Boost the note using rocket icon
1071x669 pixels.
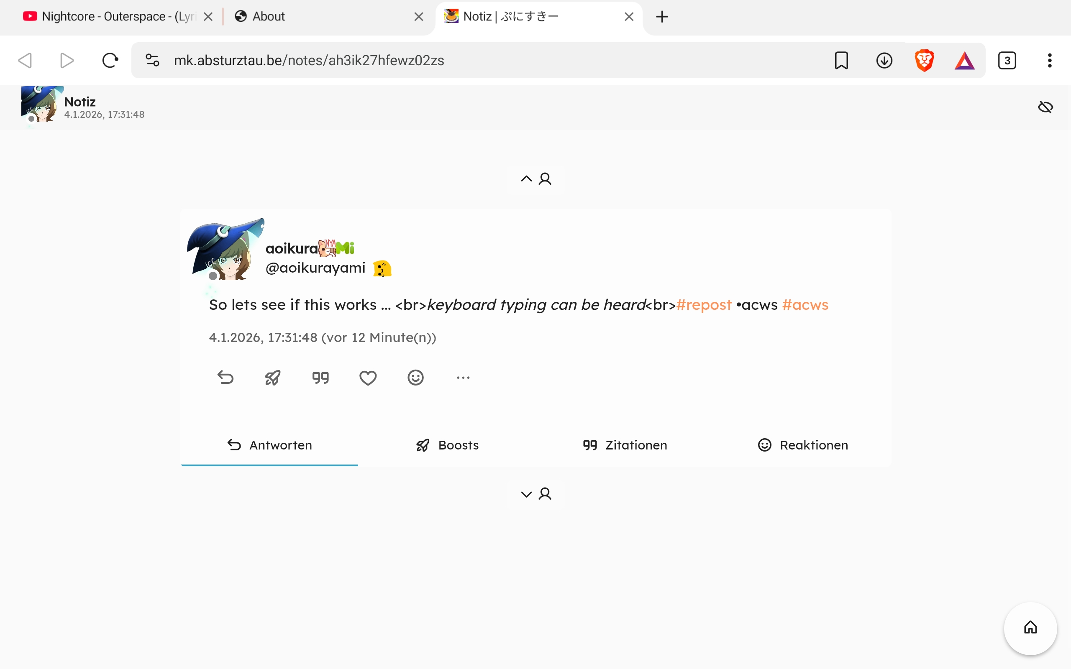(x=273, y=378)
